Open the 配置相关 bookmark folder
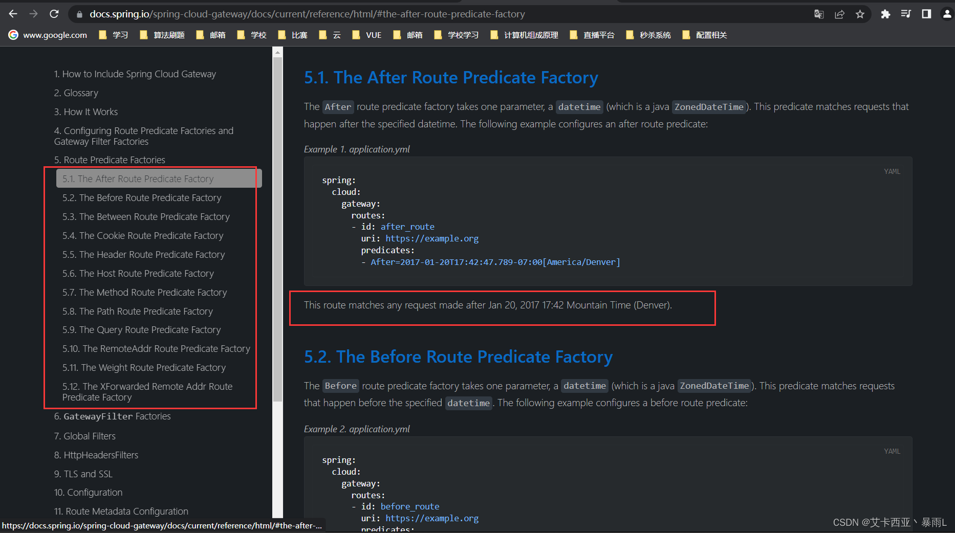Viewport: 955px width, 533px height. (x=705, y=35)
